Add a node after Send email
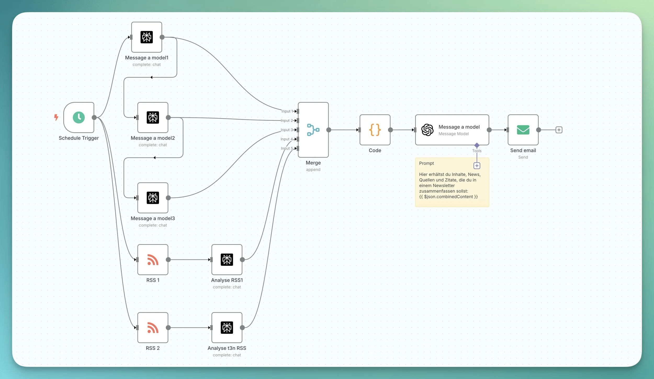The image size is (654, 379). tap(559, 130)
